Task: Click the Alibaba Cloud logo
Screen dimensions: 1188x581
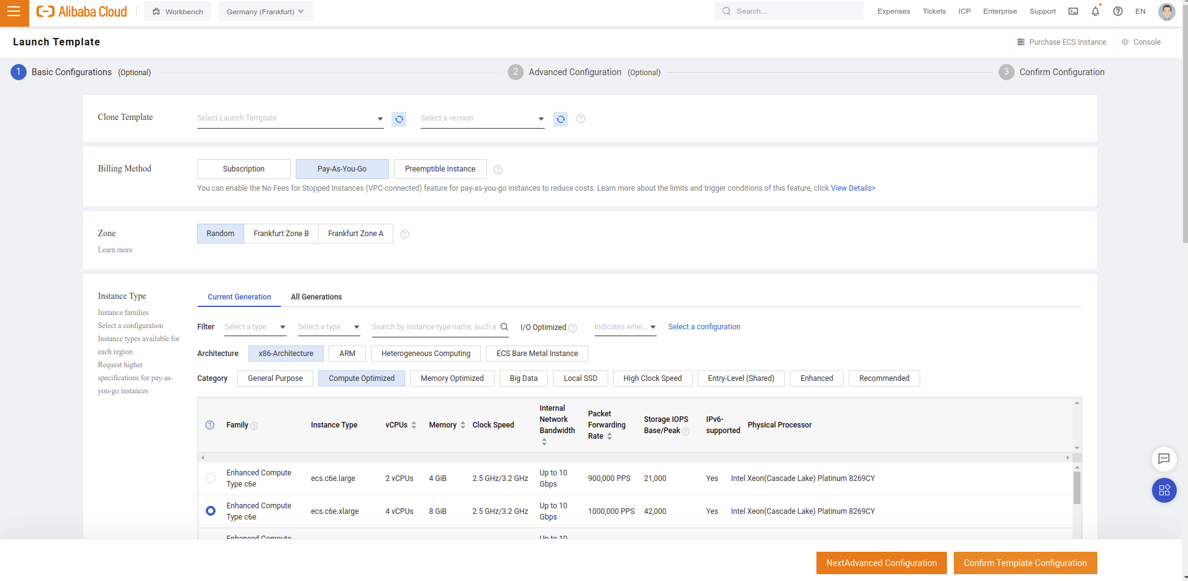Action: click(81, 12)
